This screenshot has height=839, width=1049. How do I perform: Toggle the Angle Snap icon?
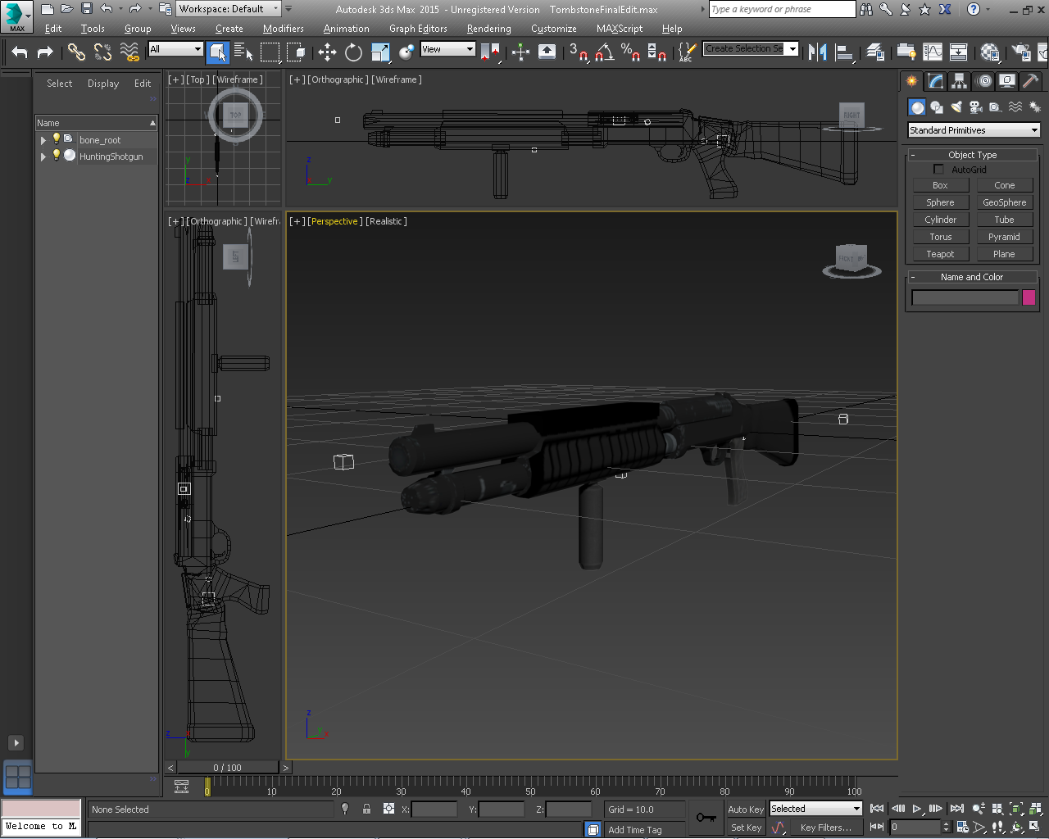(604, 52)
